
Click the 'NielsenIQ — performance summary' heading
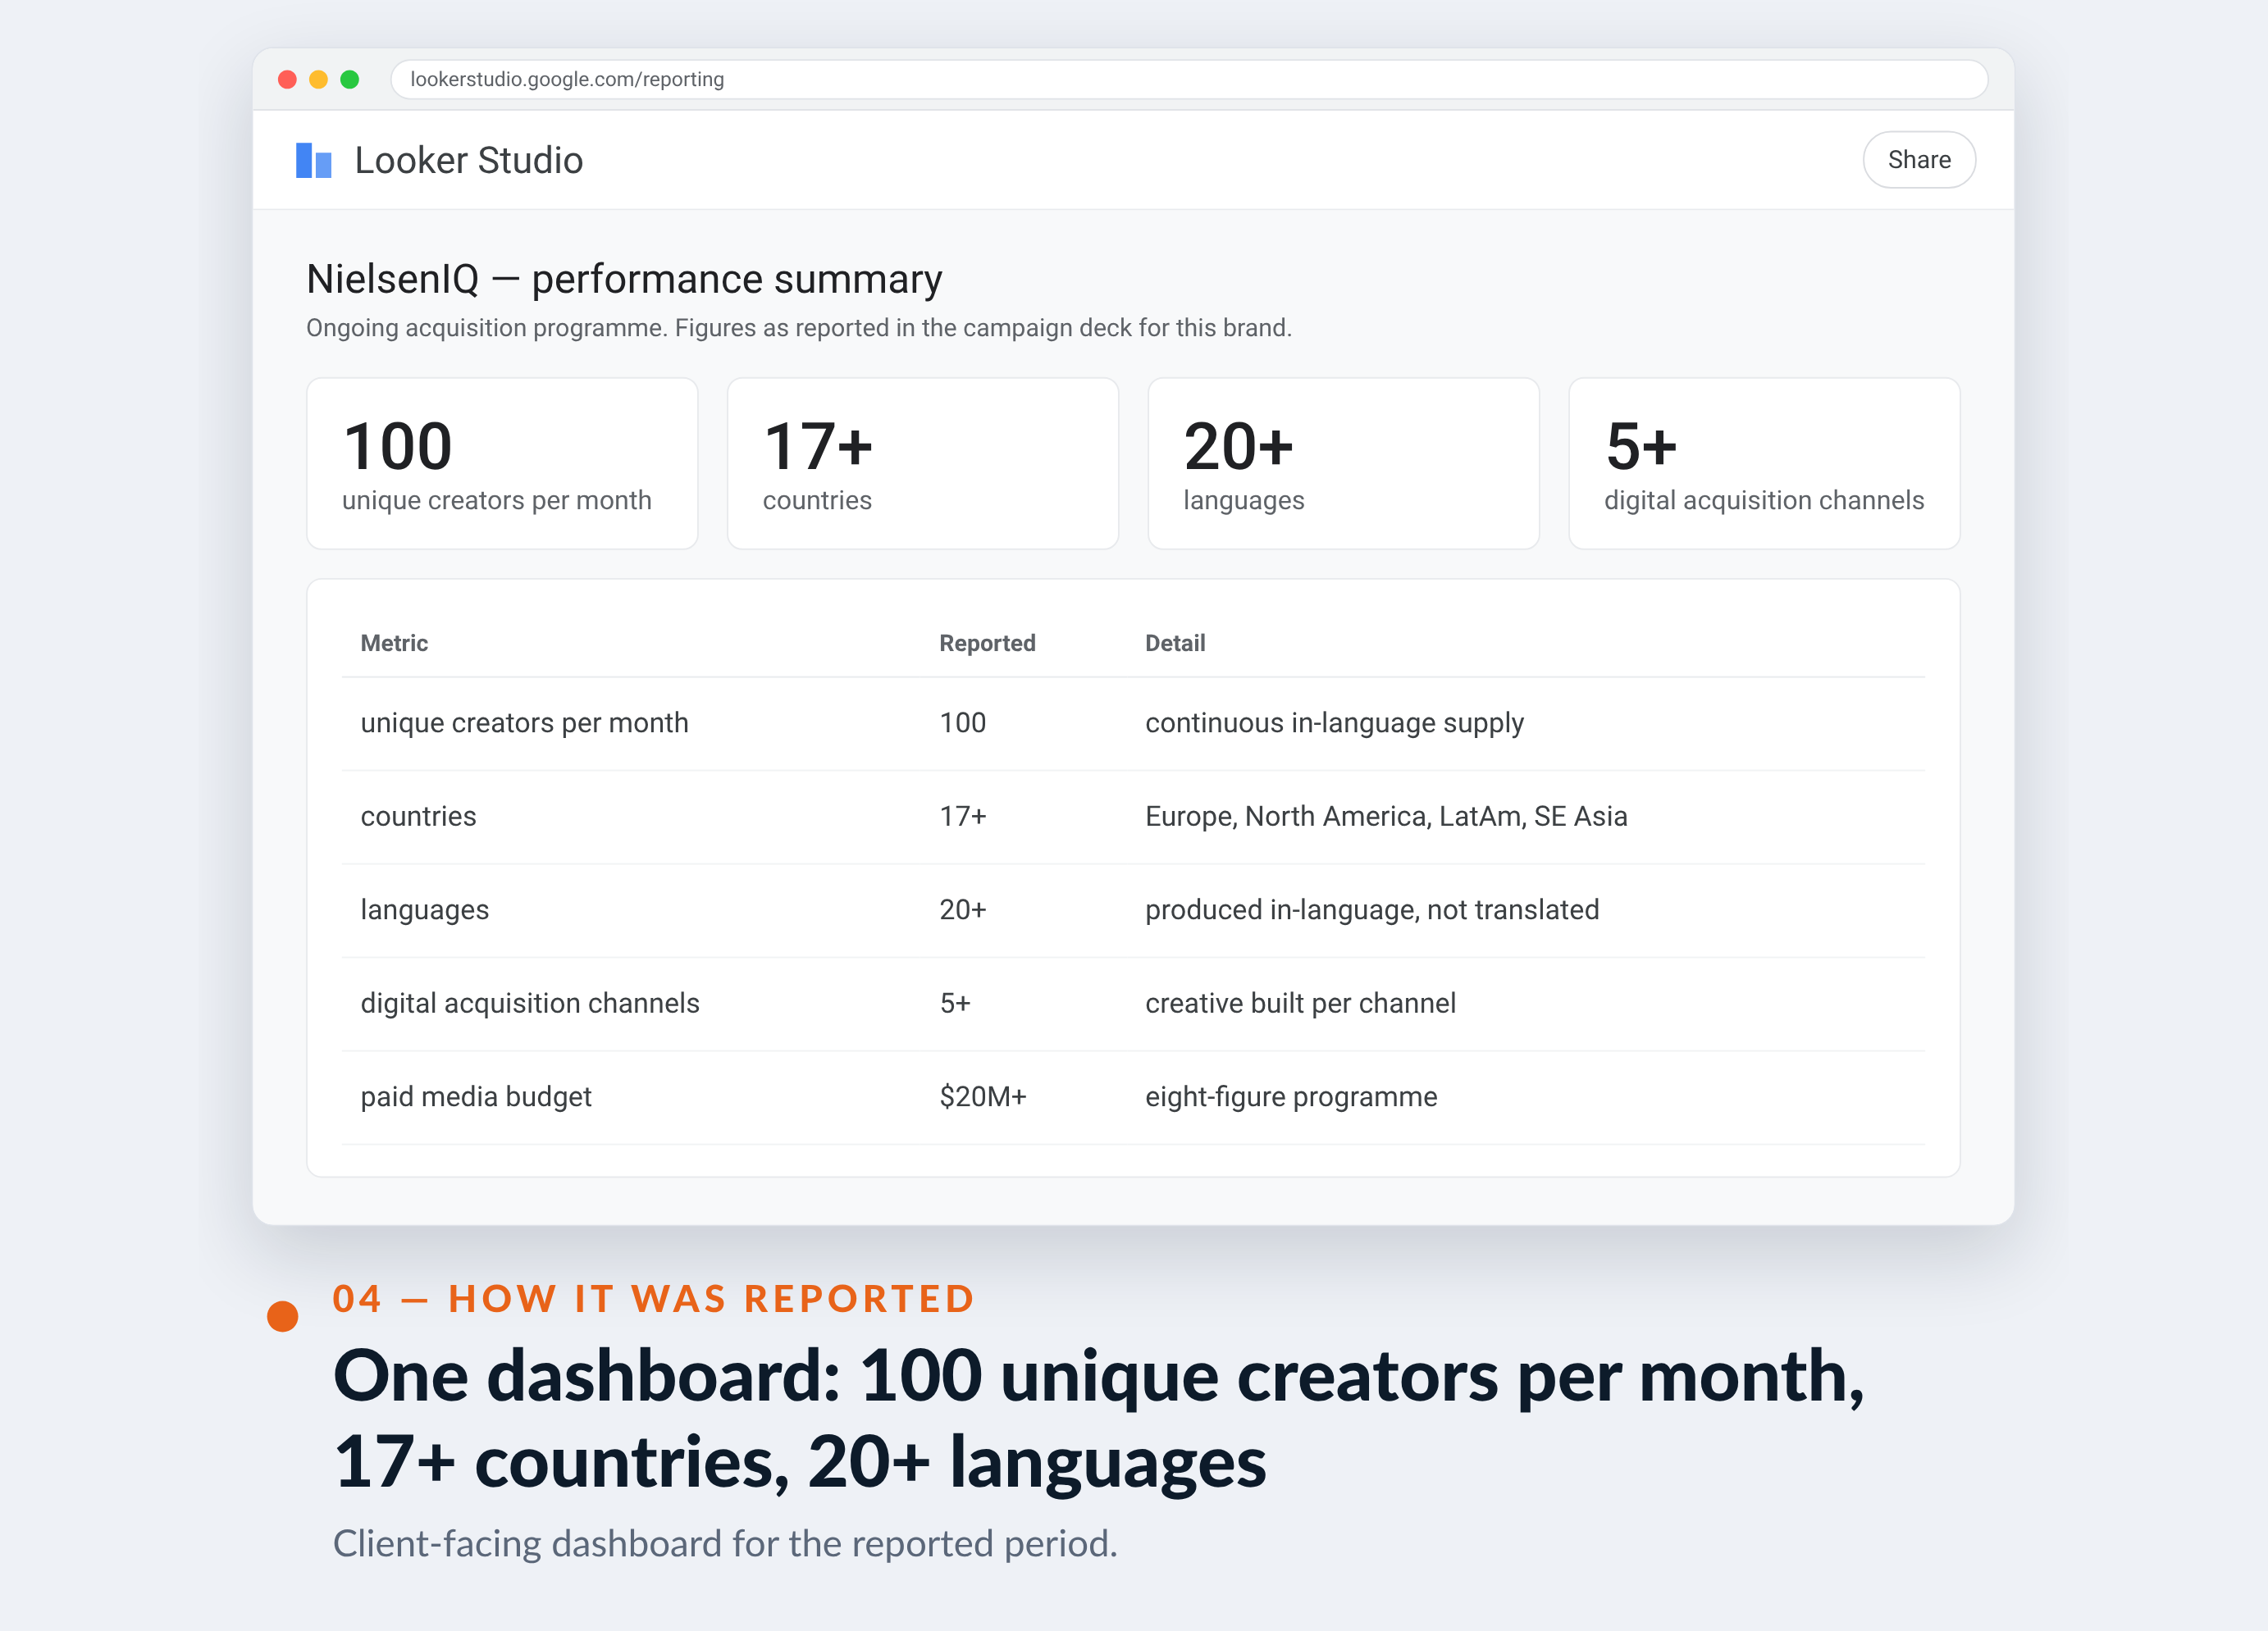coord(624,279)
